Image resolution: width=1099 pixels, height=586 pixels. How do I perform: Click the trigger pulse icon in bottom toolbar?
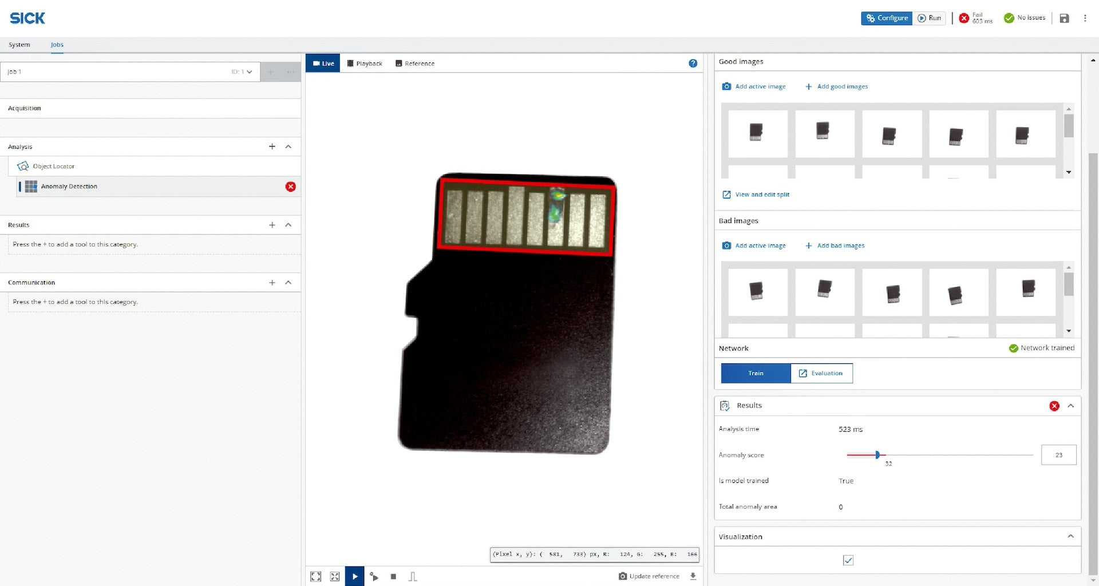413,576
